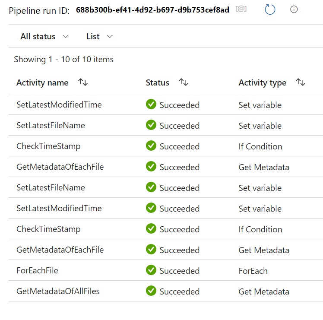Select the ForEachFile activity row
The width and height of the screenshot is (323, 320).
(x=37, y=271)
